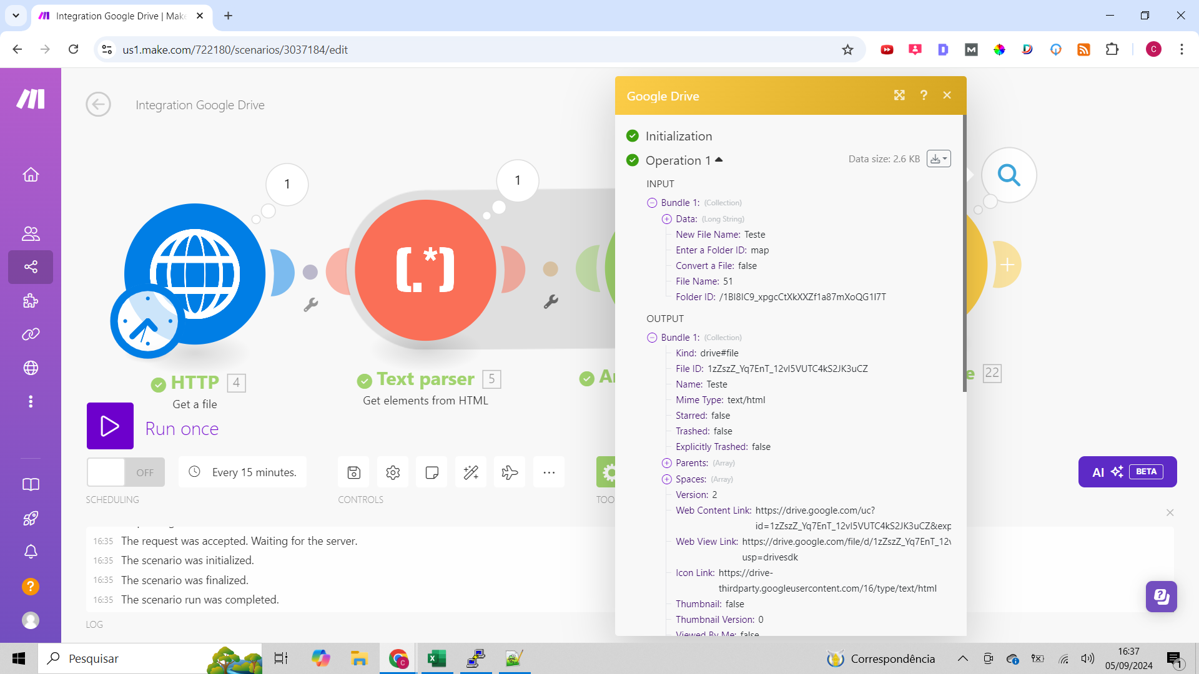Collapse the input Bundle 1 collection

click(652, 203)
